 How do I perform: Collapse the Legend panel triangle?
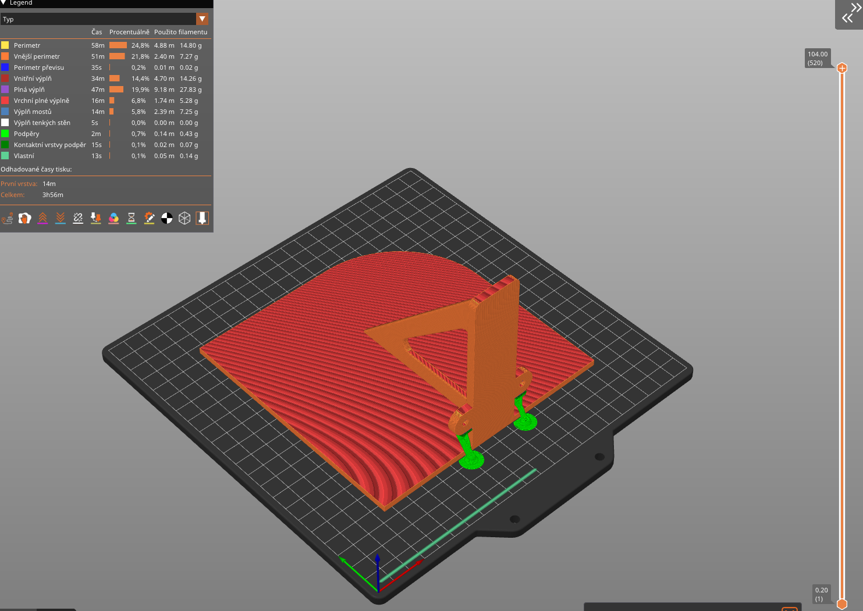pos(3,3)
